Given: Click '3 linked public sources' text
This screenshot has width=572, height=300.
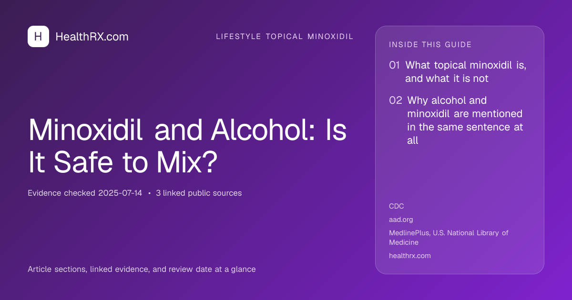Looking at the screenshot, I should coord(199,193).
